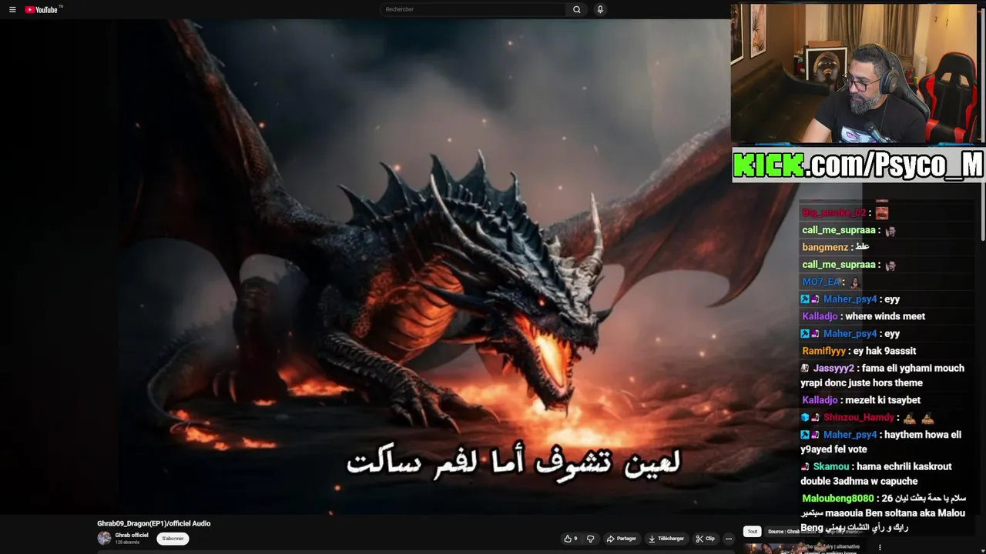The width and height of the screenshot is (986, 554).
Task: Go to YouTube home via logo
Action: 43,10
